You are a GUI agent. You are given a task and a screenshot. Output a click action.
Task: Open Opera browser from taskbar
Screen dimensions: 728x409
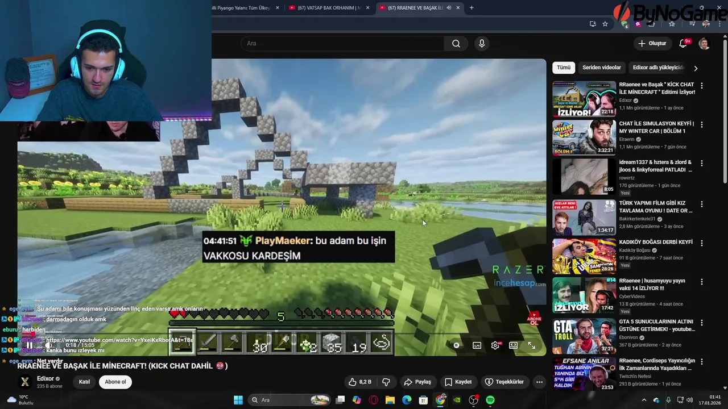pyautogui.click(x=374, y=400)
